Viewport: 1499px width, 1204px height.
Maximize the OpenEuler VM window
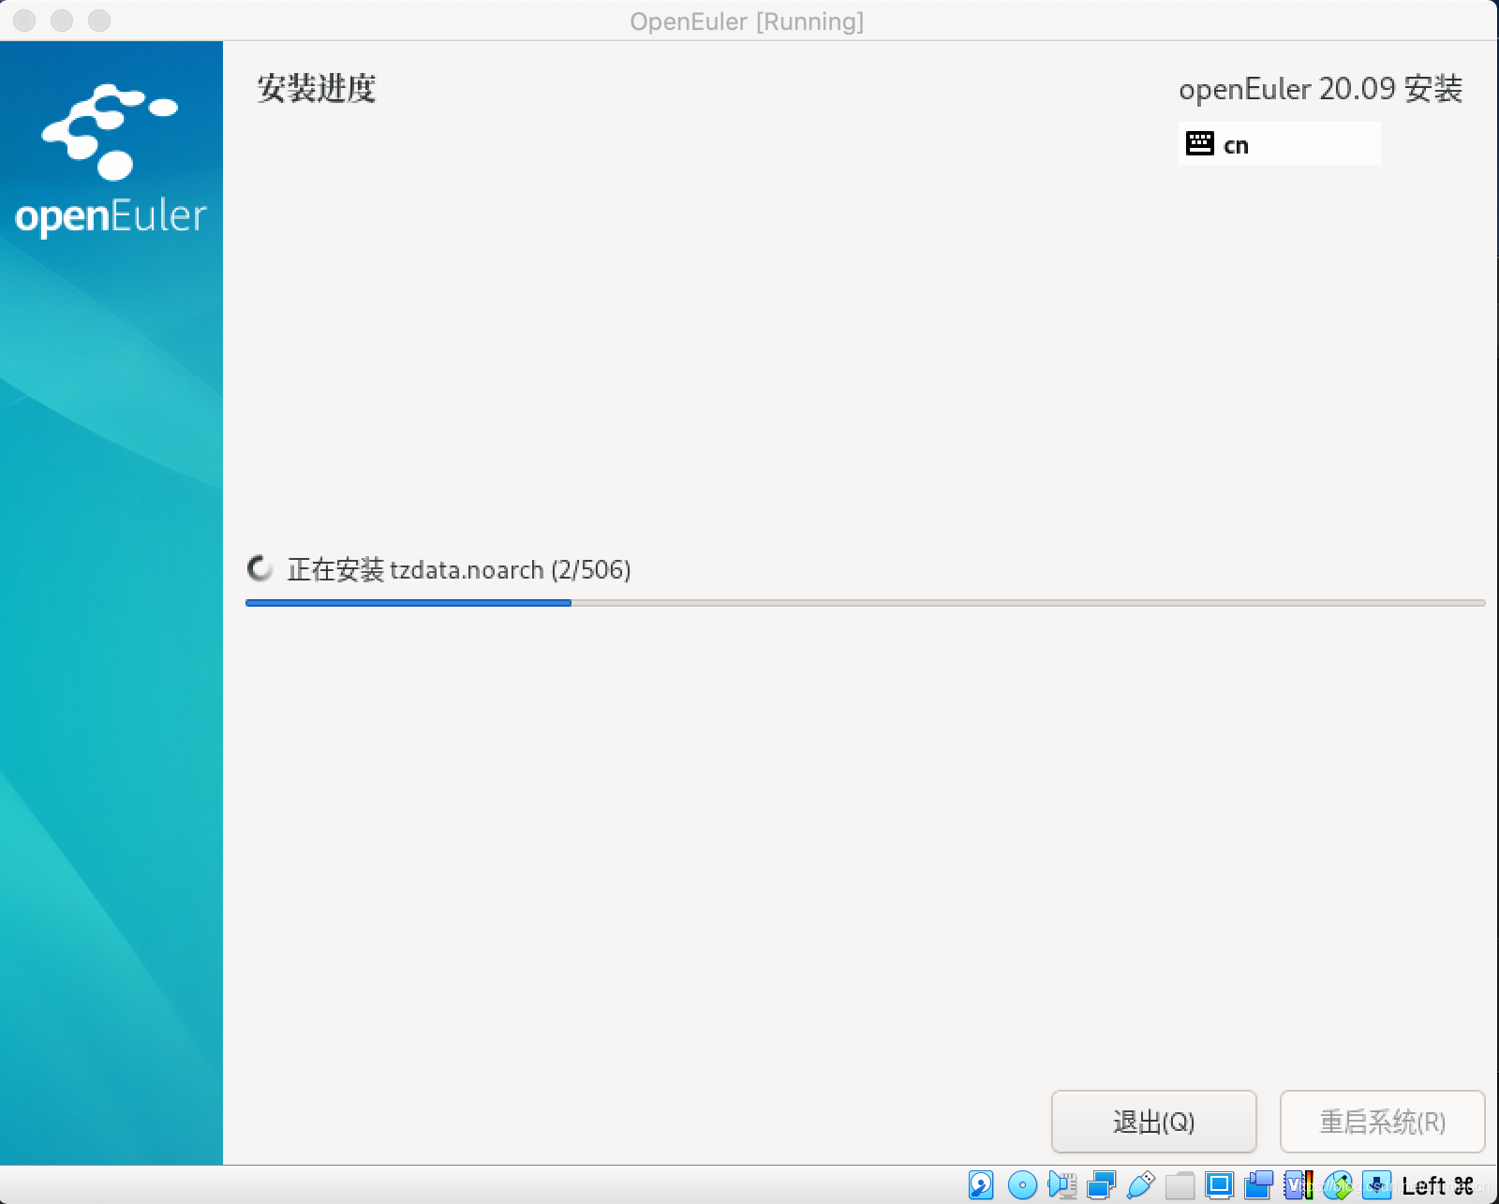pyautogui.click(x=99, y=20)
